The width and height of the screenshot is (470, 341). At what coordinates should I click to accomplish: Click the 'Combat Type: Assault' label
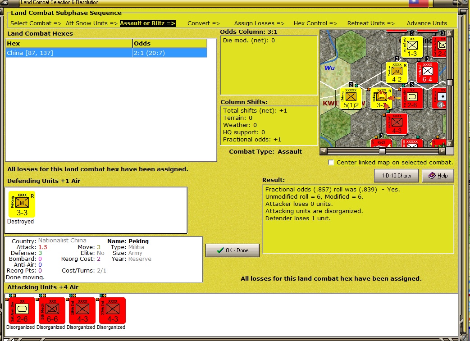pos(265,152)
